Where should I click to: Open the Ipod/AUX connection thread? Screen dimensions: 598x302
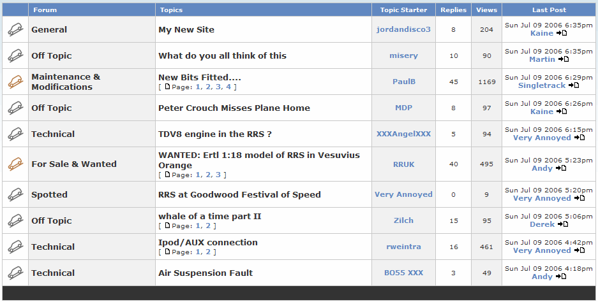(x=208, y=243)
